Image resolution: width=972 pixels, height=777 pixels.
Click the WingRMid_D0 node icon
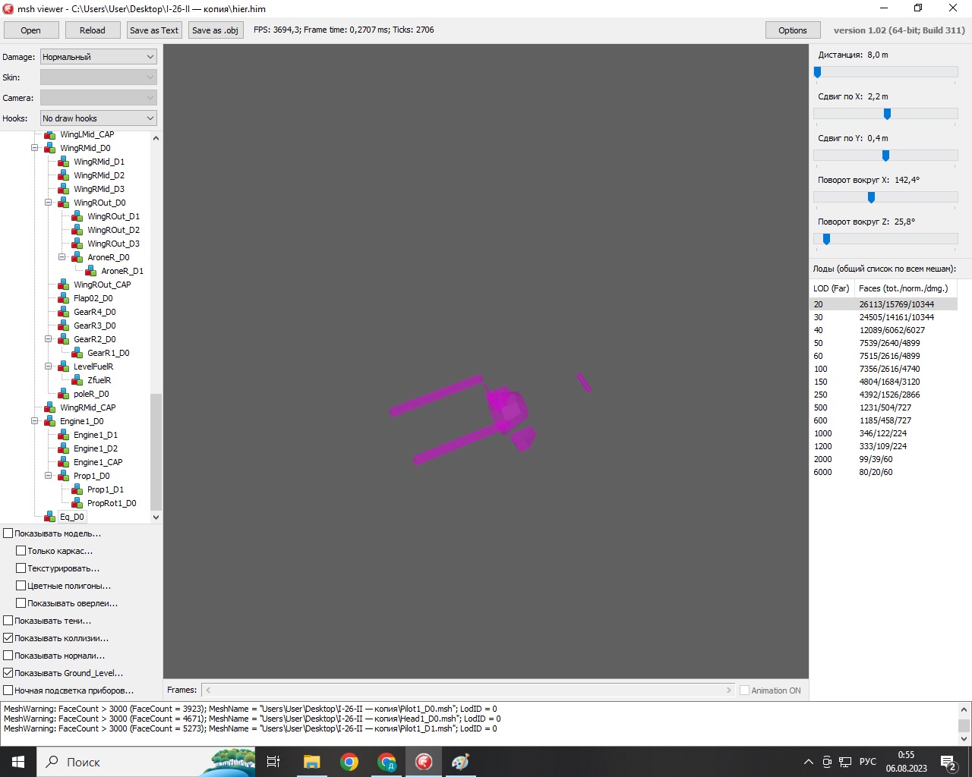(50, 148)
